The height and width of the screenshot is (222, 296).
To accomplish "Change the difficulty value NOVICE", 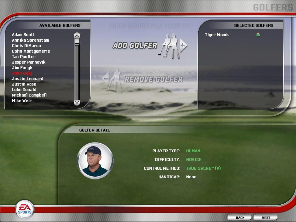I will coord(194,160).
